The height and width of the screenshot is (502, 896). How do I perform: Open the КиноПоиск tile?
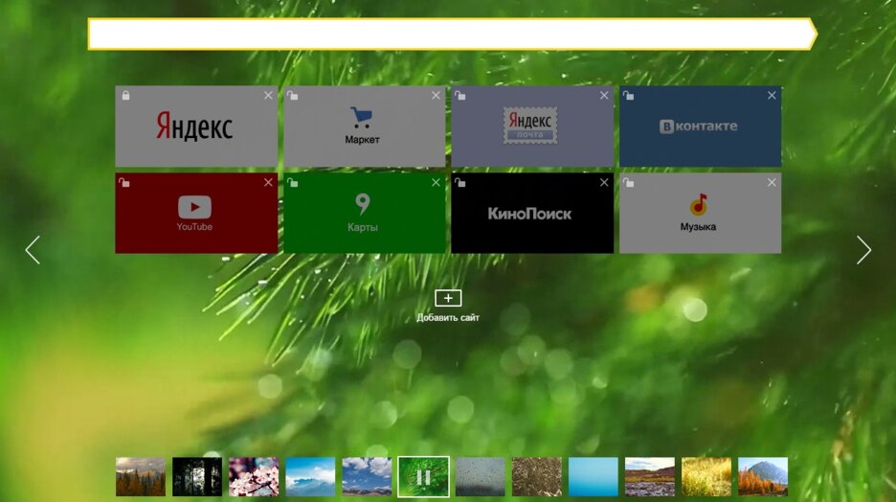tap(531, 214)
